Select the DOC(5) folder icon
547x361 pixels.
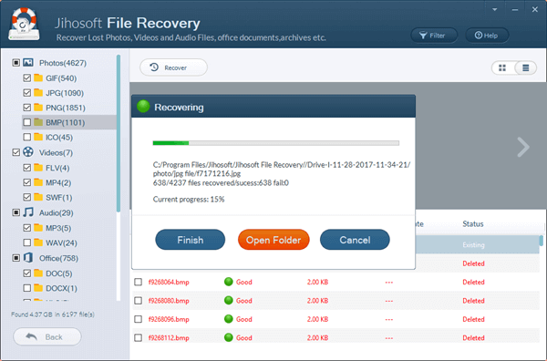pos(38,273)
